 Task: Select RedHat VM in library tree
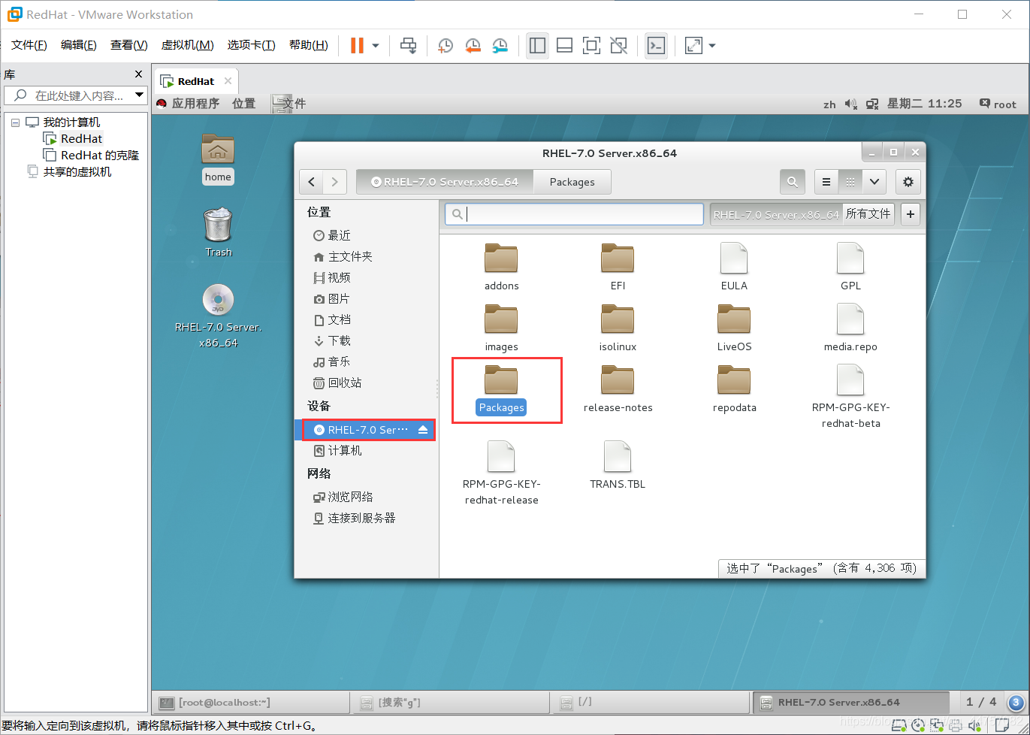click(x=82, y=138)
